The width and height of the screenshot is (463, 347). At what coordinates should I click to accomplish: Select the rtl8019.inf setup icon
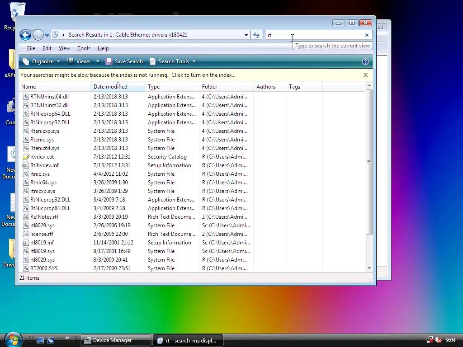click(x=26, y=242)
